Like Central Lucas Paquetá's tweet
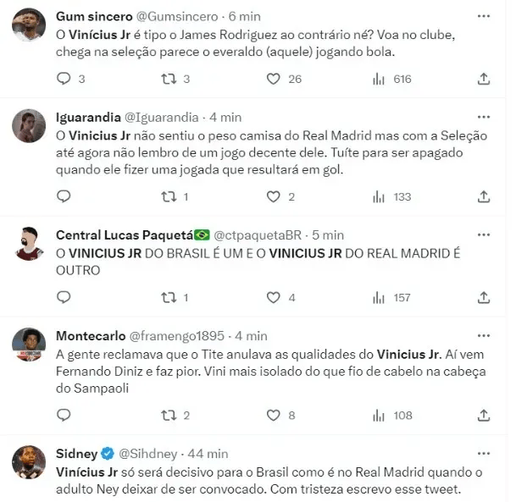The width and height of the screenshot is (516, 502). coord(273,297)
